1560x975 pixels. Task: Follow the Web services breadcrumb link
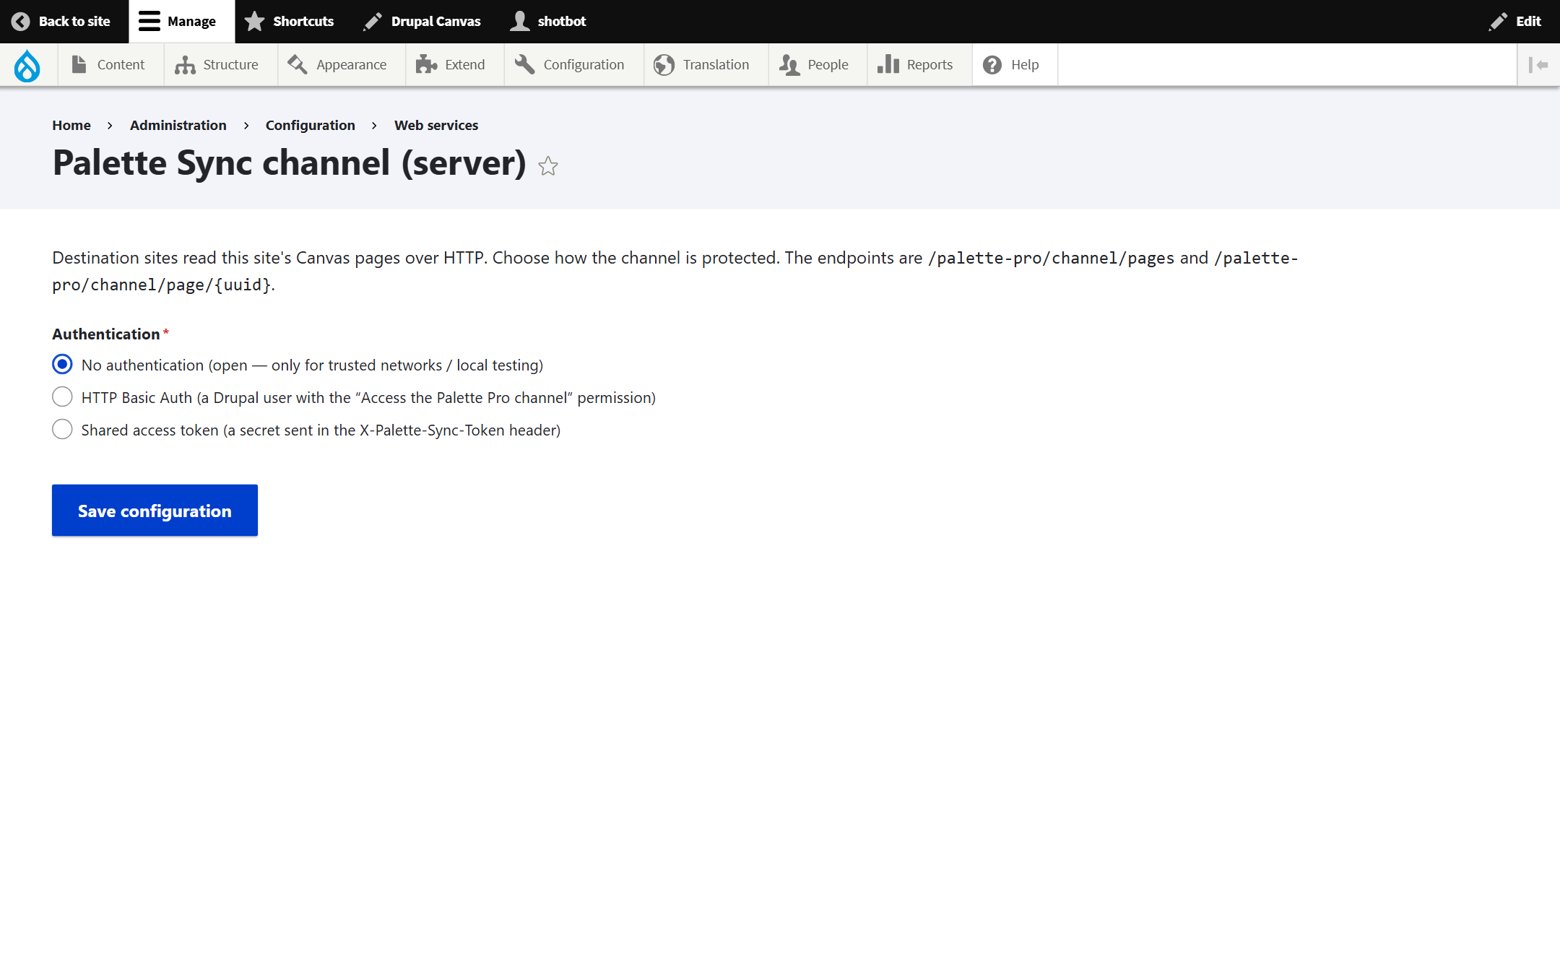436,126
